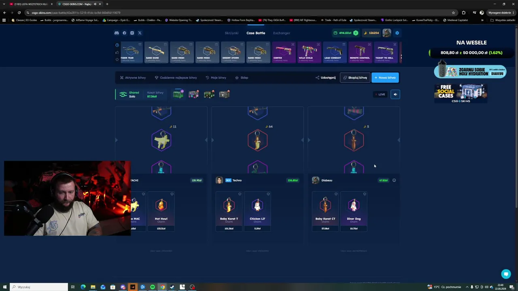Show favorite drops with the star icon
Image resolution: width=518 pixels, height=291 pixels.
click(117, 59)
